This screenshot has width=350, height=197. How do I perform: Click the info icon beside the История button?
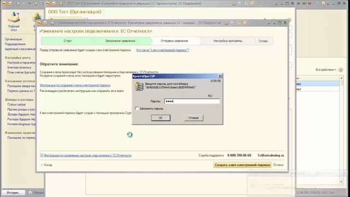[31, 192]
